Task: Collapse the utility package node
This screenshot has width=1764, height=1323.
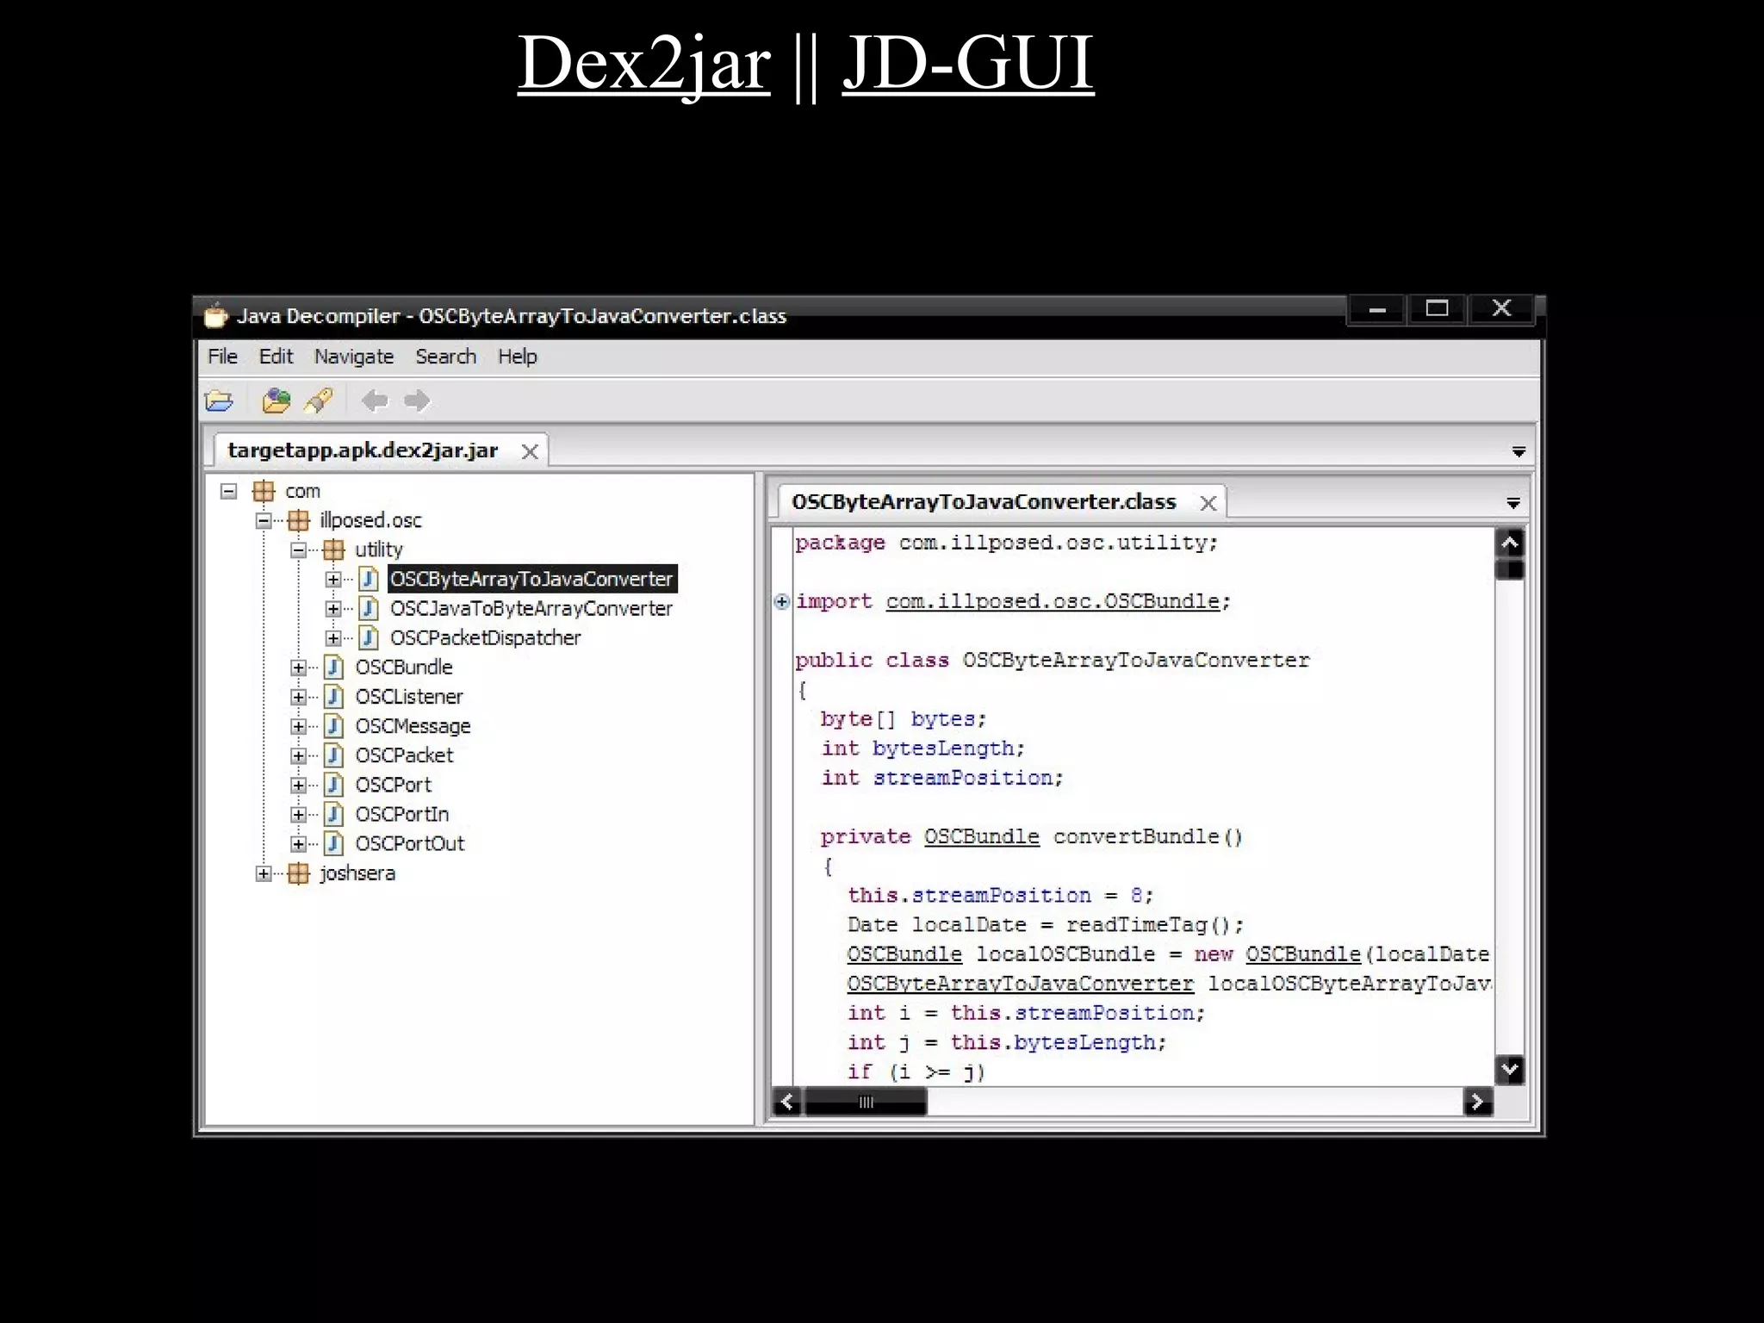Action: [299, 550]
